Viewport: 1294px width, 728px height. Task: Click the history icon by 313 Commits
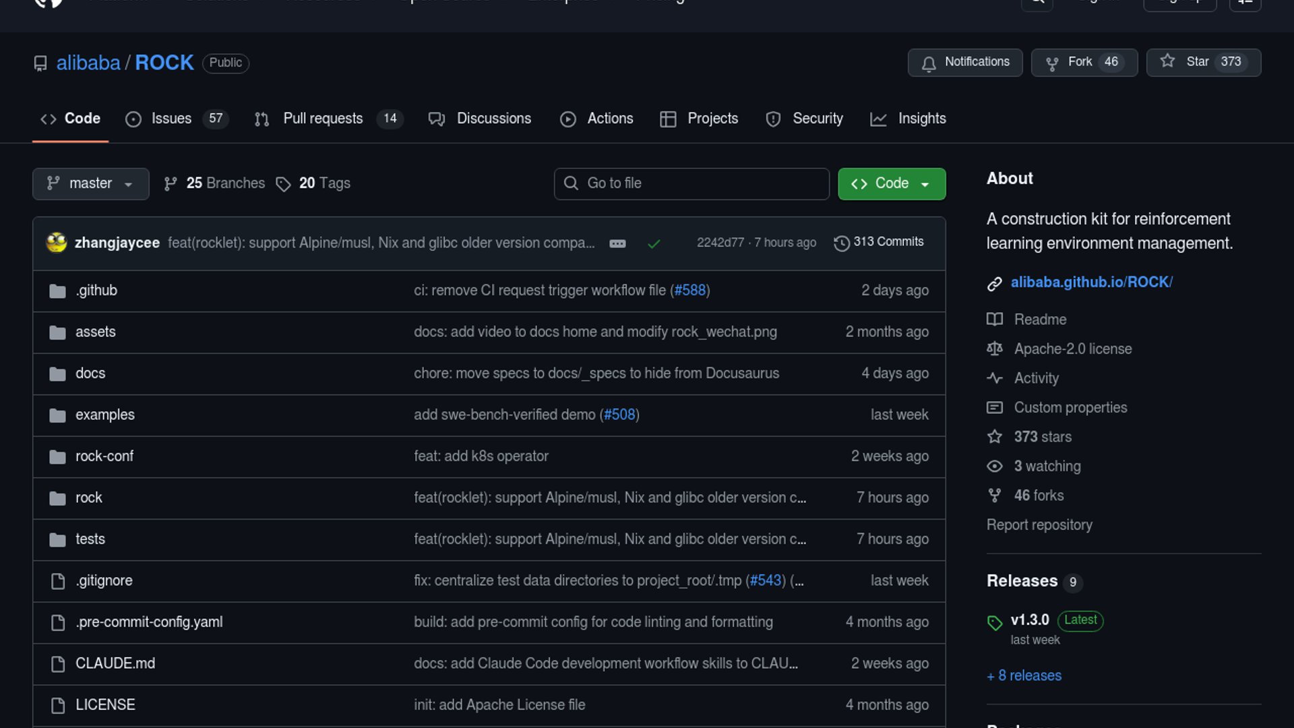[x=841, y=243]
